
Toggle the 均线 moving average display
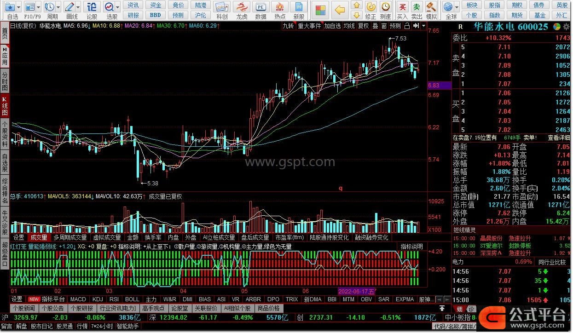point(349,26)
